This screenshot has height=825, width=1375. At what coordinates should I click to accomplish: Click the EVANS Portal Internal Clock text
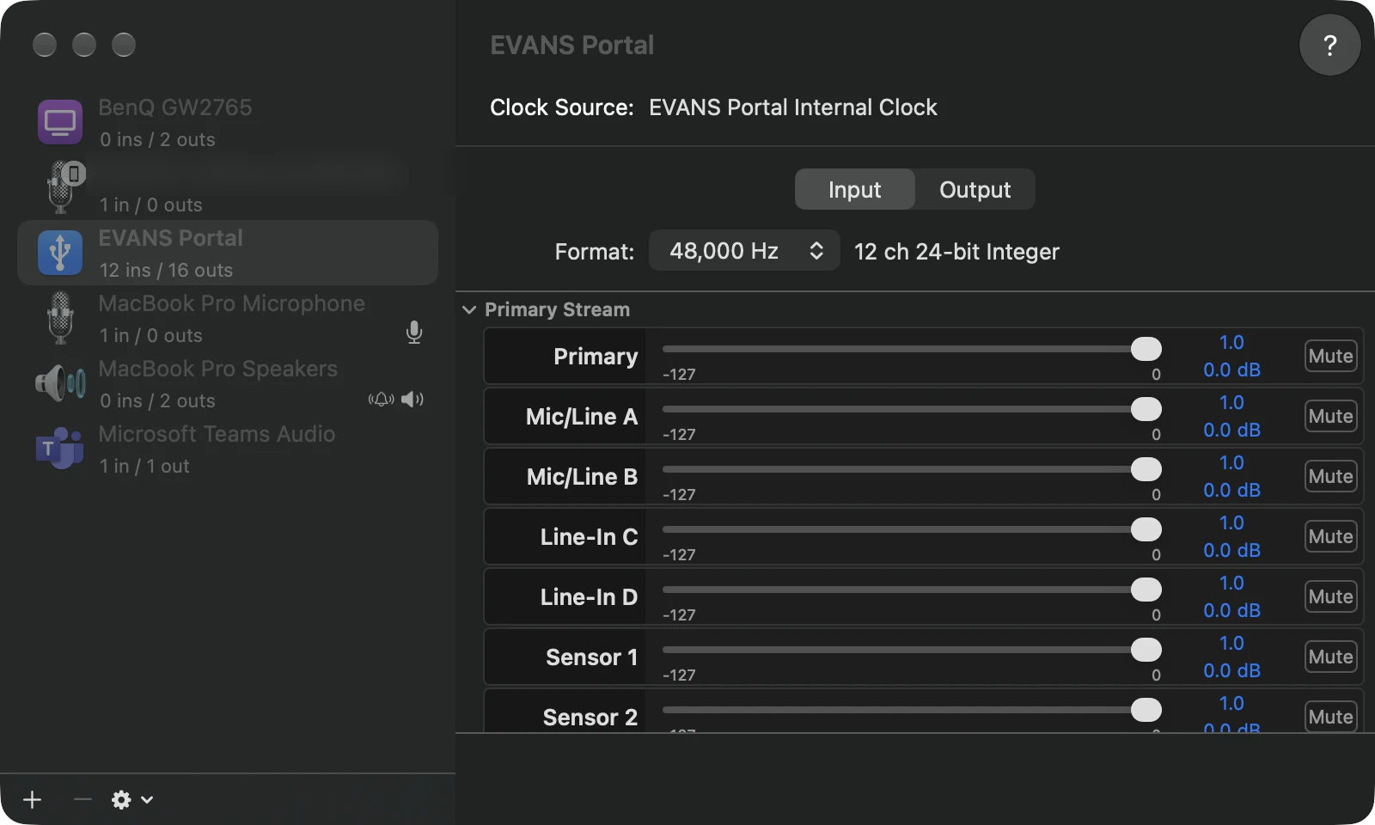coord(792,107)
